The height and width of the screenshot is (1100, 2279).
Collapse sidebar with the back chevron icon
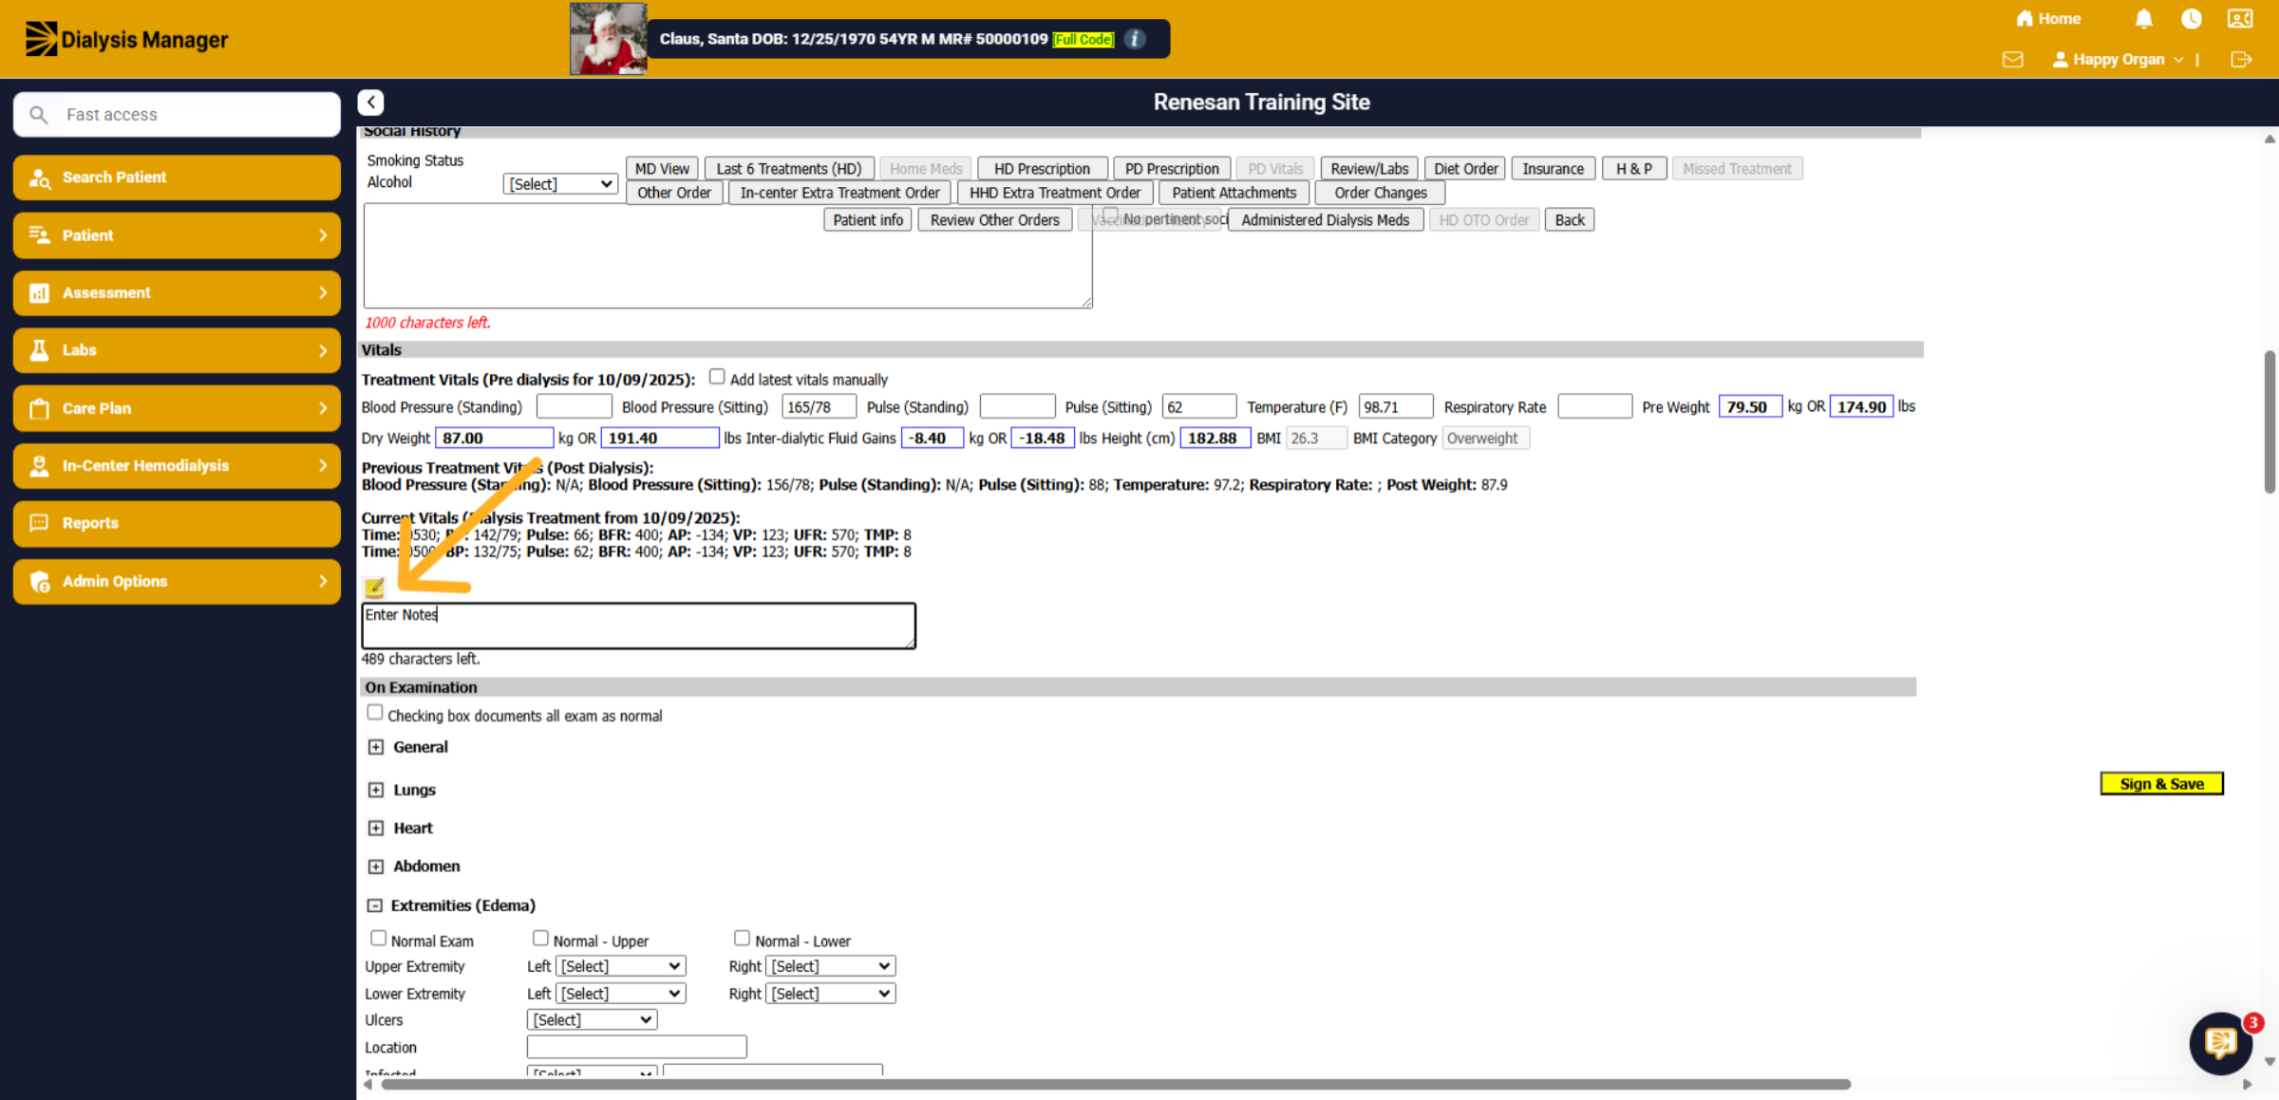click(x=370, y=103)
